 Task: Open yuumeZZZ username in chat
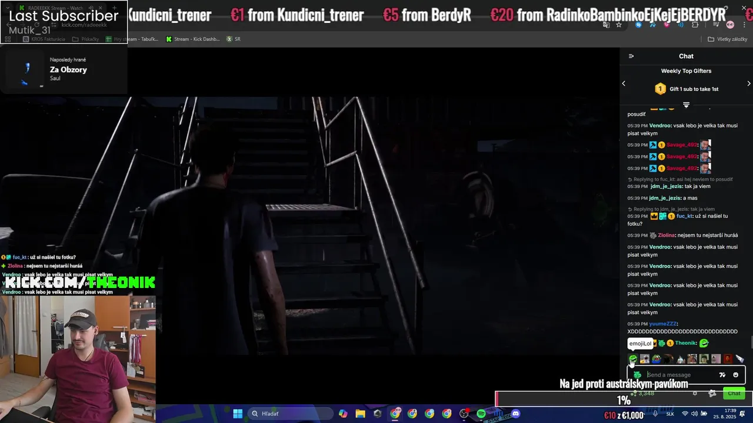point(663,324)
